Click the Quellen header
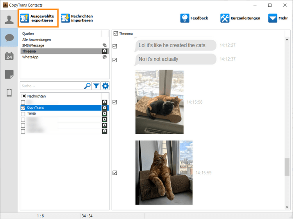This screenshot has height=219, width=293. point(28,34)
